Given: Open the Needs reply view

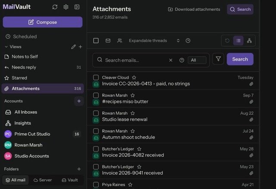Looking at the screenshot, I should pyautogui.click(x=43, y=67).
